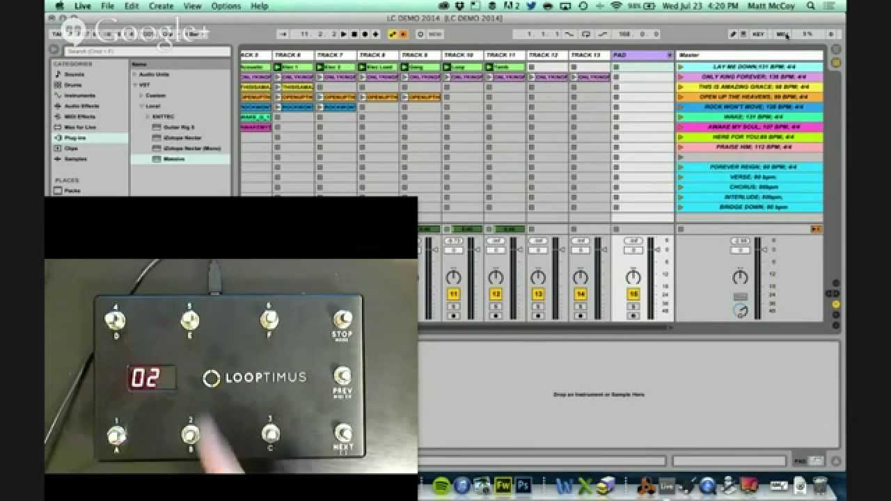Open the Help menu
The image size is (891, 501).
click(259, 6)
